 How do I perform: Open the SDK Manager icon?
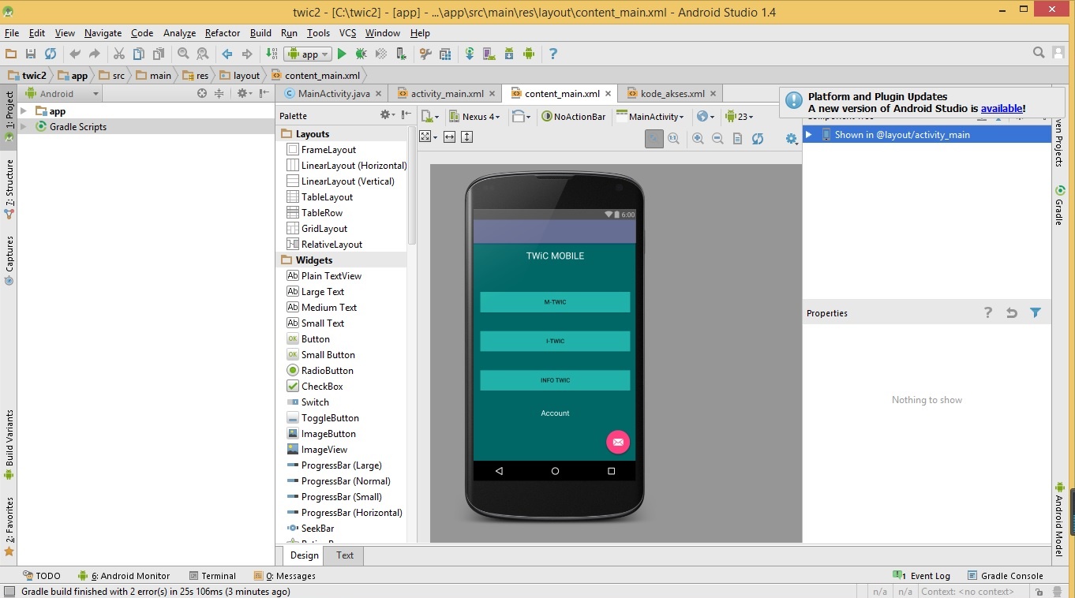coord(509,54)
